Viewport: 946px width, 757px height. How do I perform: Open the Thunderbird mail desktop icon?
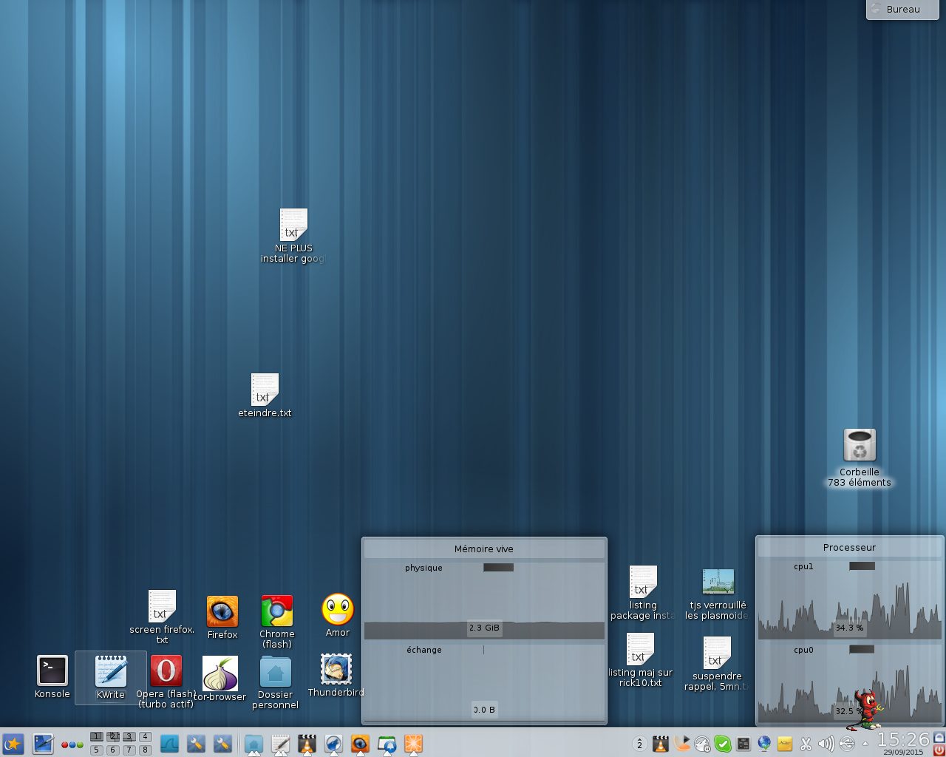click(x=336, y=670)
